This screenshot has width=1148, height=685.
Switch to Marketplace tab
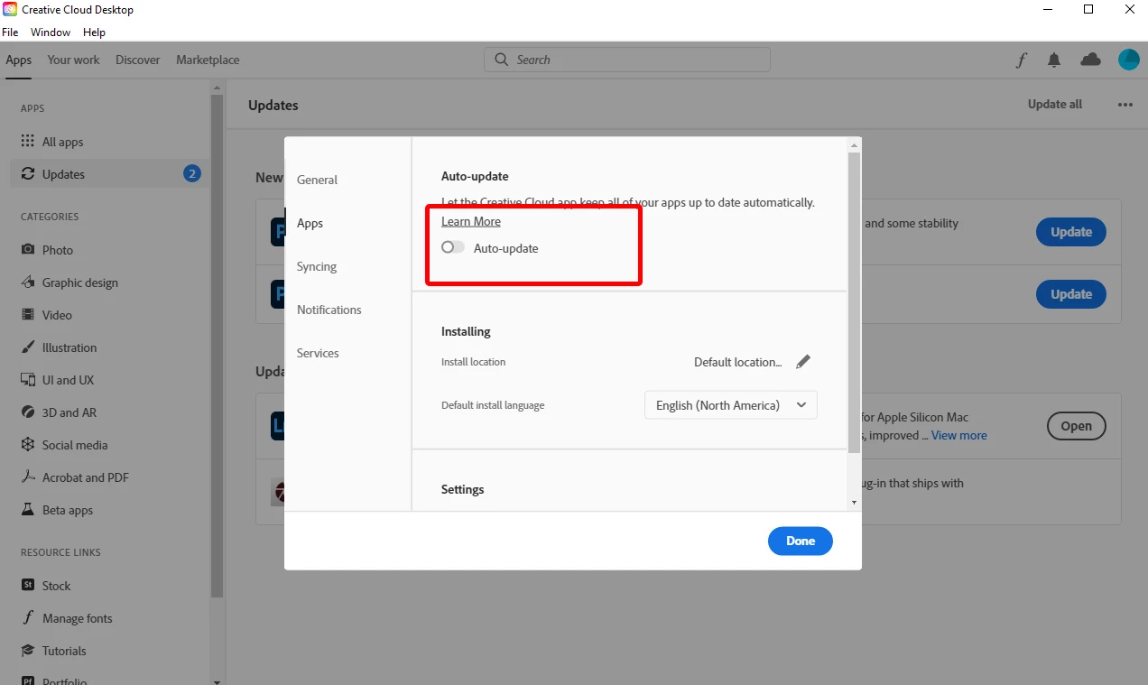click(208, 60)
